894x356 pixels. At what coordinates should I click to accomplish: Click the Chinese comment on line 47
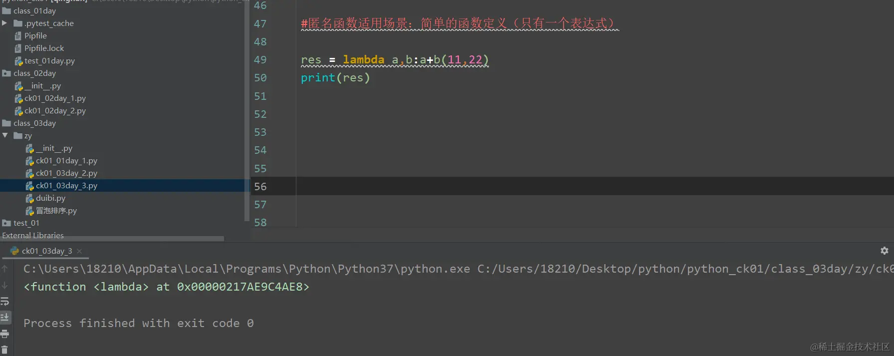459,23
